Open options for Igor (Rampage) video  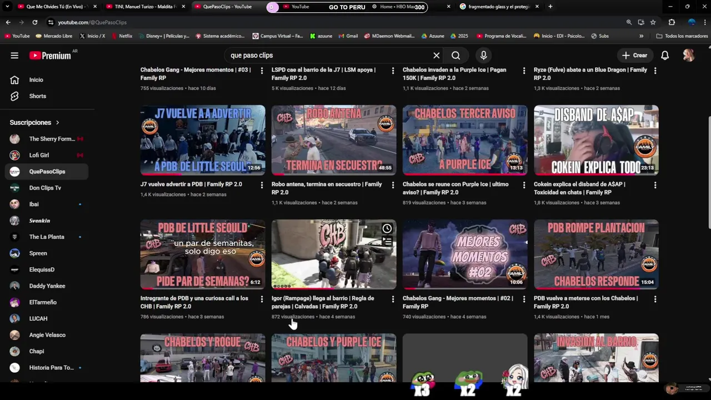point(393,299)
